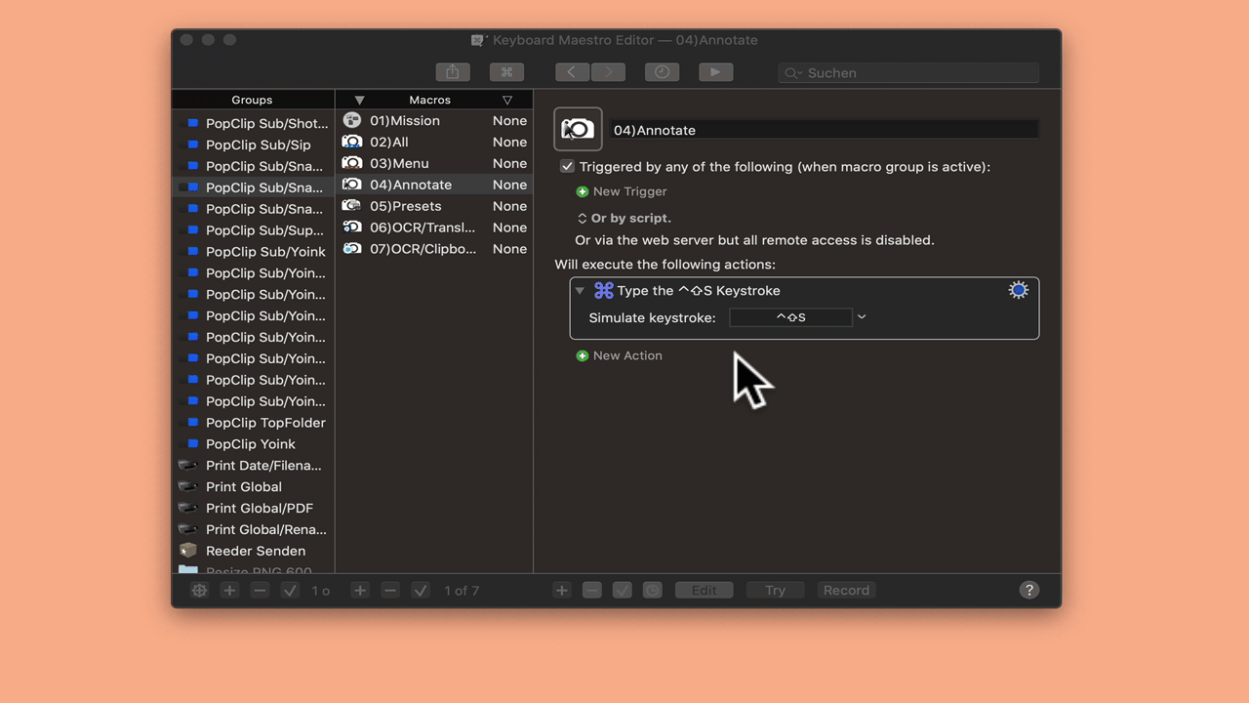Screen dimensions: 1249x703
Task: Open the Or by script popup
Action: [624, 218]
